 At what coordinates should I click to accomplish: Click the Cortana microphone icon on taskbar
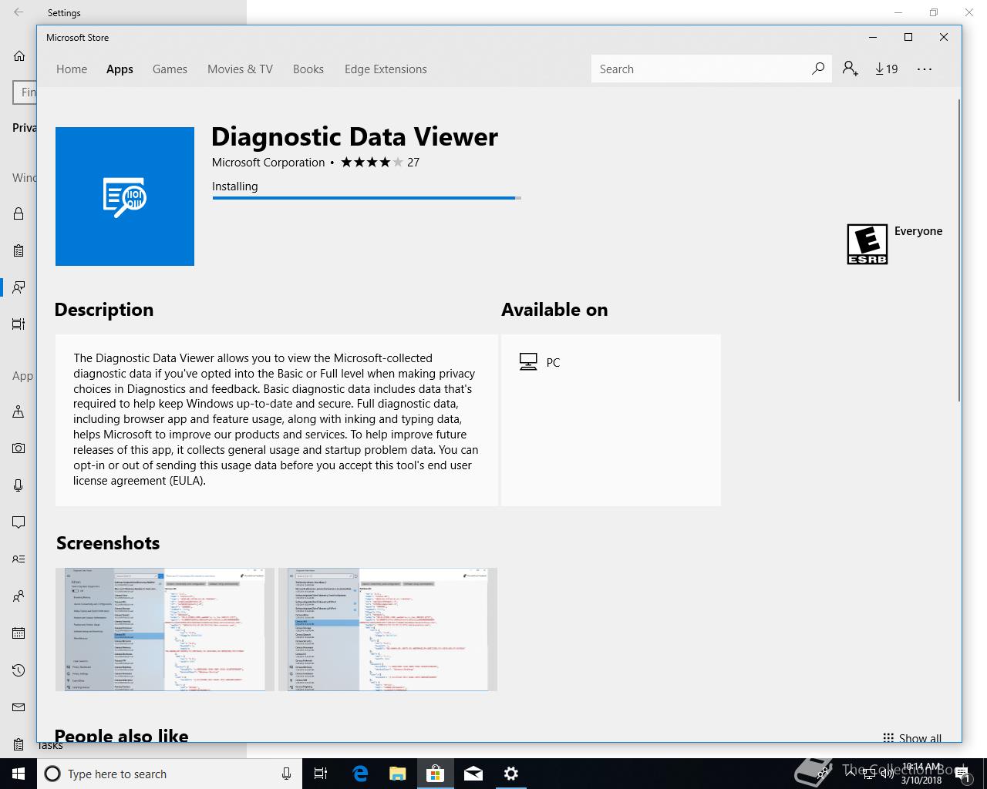click(x=287, y=774)
